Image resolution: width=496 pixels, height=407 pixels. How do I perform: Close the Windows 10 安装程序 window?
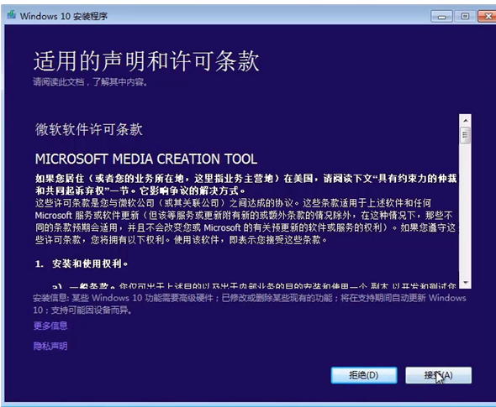click(x=488, y=16)
